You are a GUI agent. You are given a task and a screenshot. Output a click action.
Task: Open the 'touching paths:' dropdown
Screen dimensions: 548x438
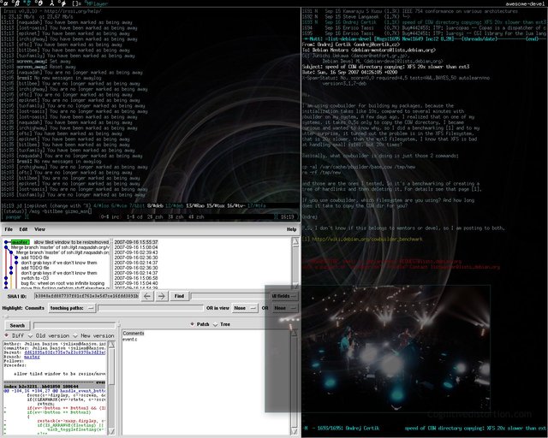coord(72,308)
